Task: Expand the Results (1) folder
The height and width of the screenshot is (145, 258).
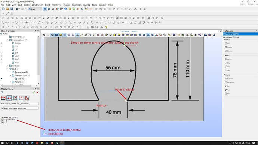Action: tap(10, 82)
